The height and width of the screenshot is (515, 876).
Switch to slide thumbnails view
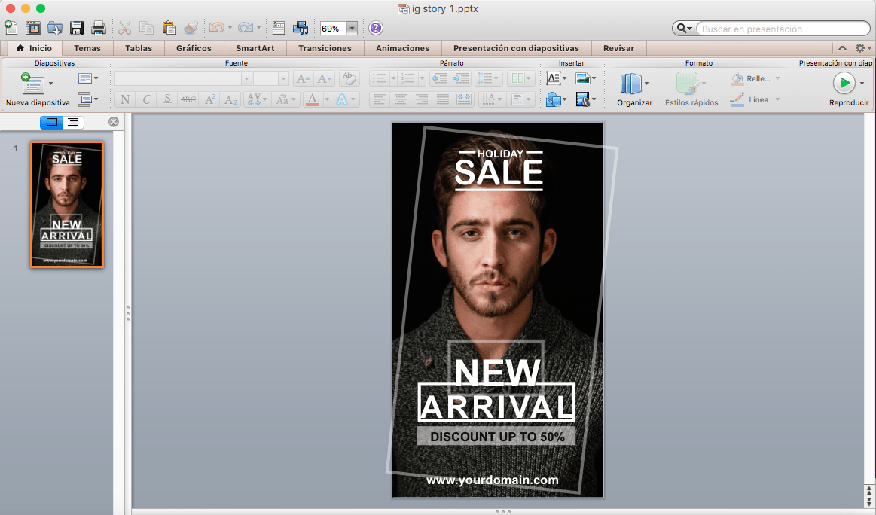51,122
